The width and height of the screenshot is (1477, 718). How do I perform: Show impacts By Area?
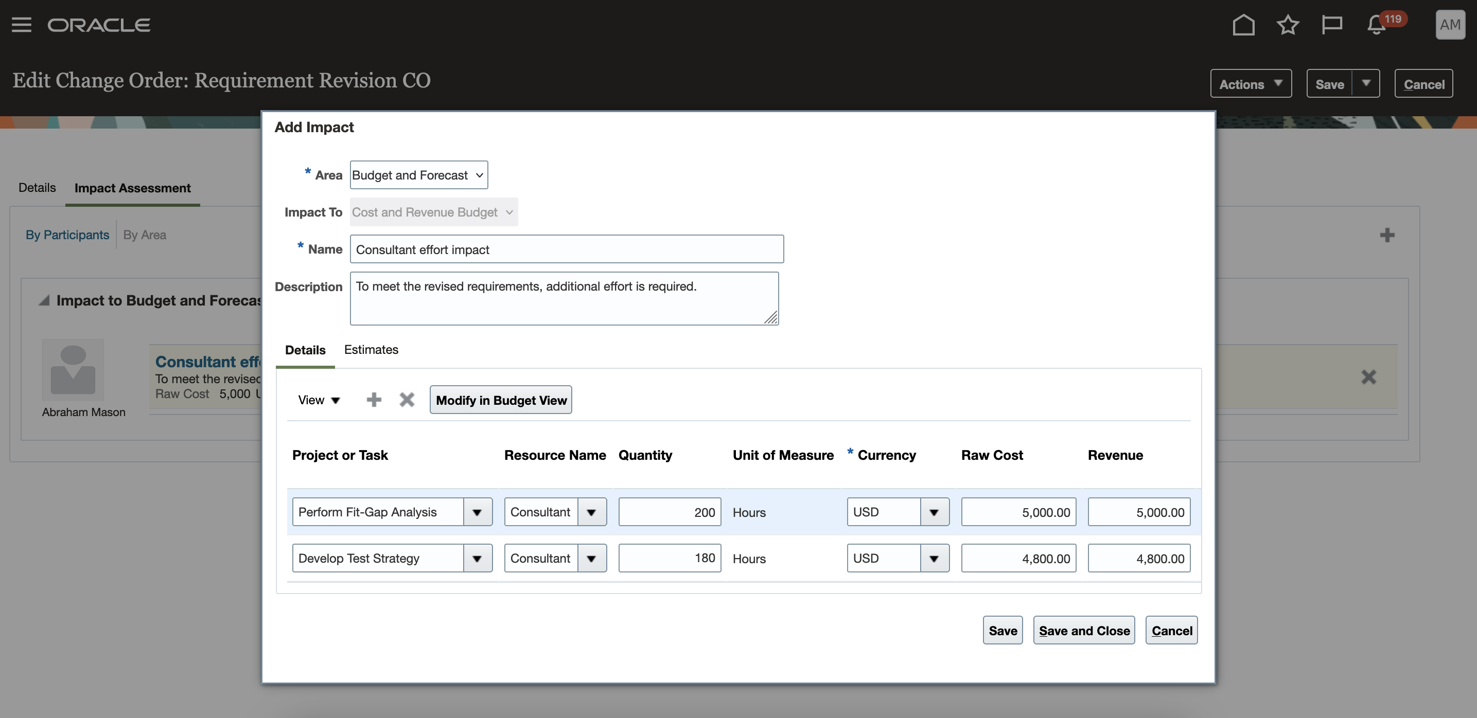[145, 235]
